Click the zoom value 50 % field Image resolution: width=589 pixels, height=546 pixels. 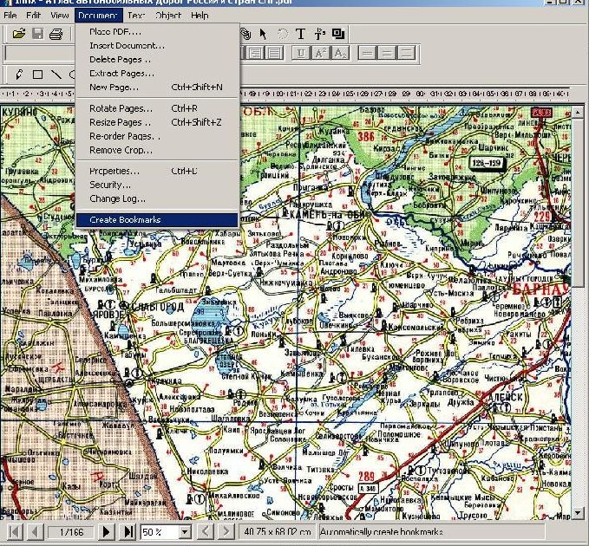point(160,532)
